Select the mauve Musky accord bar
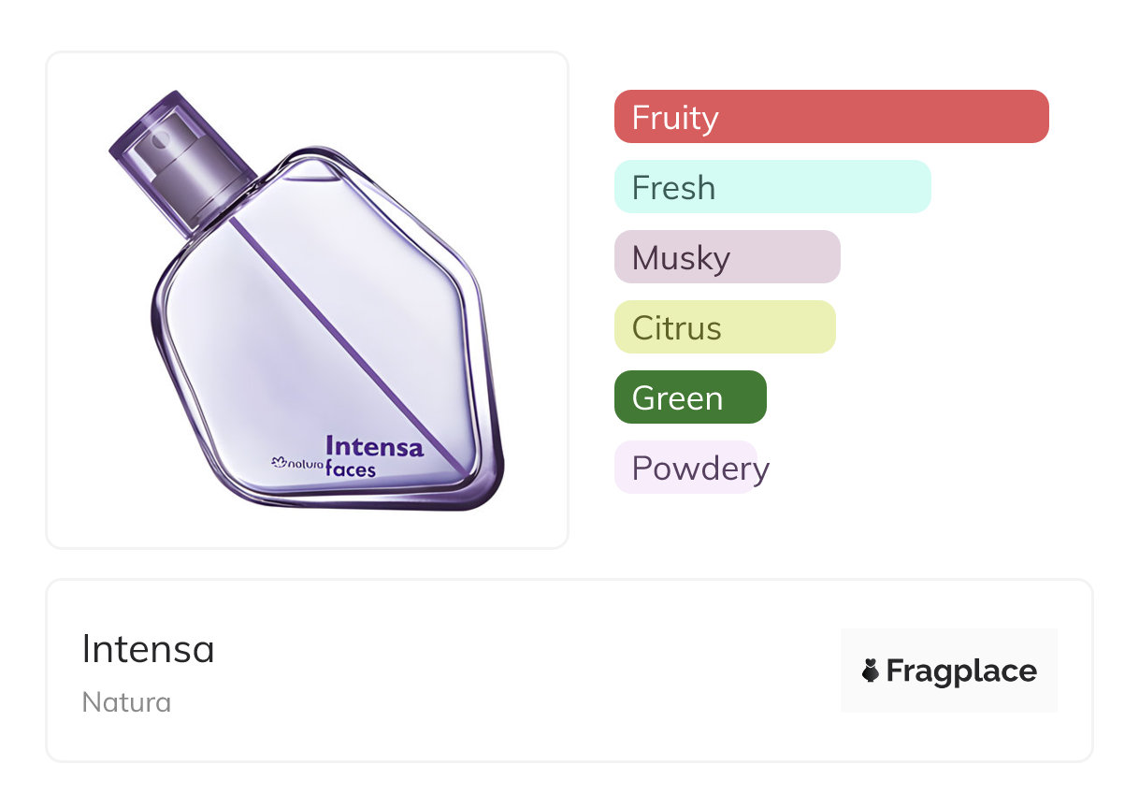1139x808 pixels. point(727,257)
